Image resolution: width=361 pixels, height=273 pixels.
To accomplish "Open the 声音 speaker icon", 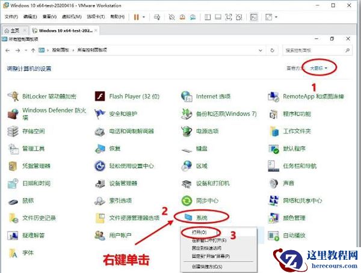I will pos(273,183).
